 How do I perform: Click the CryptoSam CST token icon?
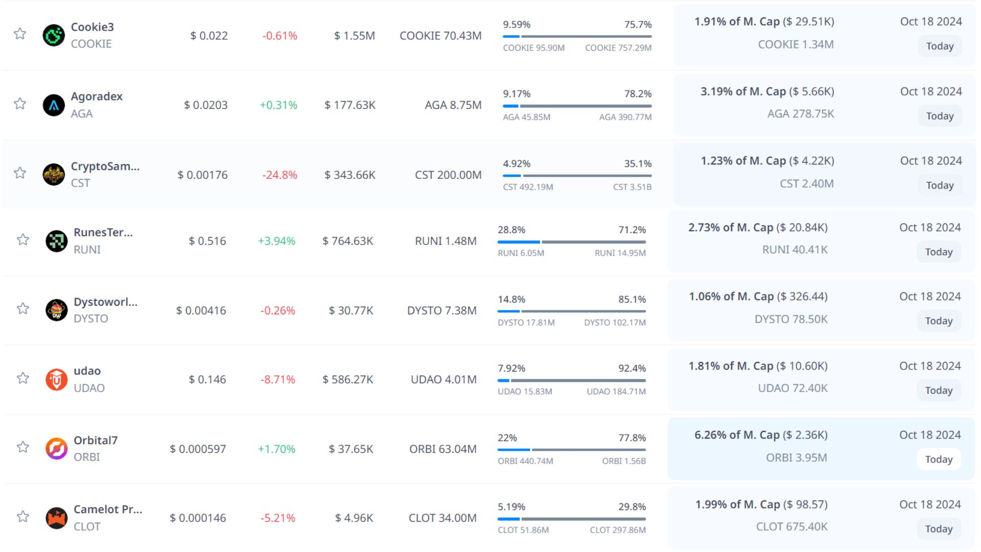[54, 175]
